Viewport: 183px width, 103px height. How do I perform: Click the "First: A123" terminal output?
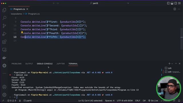pyautogui.click(x=18, y=78)
